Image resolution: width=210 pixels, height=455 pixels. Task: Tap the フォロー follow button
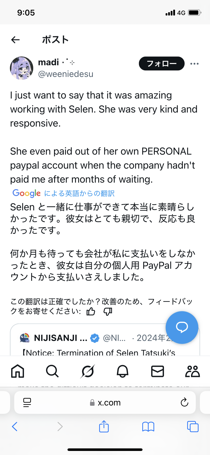tap(162, 63)
